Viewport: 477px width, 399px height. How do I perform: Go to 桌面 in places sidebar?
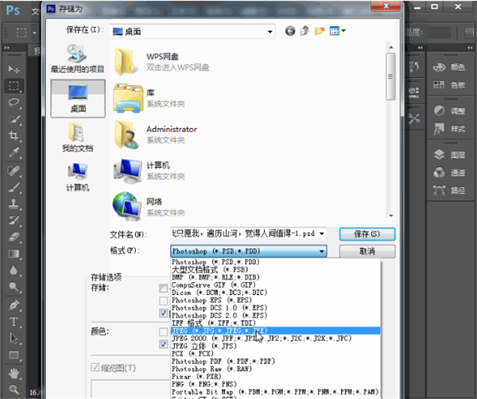tap(78, 99)
